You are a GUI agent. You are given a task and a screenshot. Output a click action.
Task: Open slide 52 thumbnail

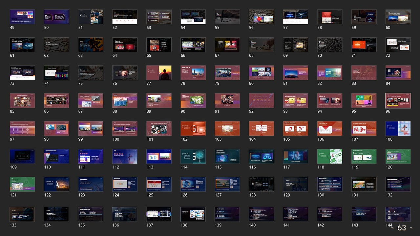point(125,17)
